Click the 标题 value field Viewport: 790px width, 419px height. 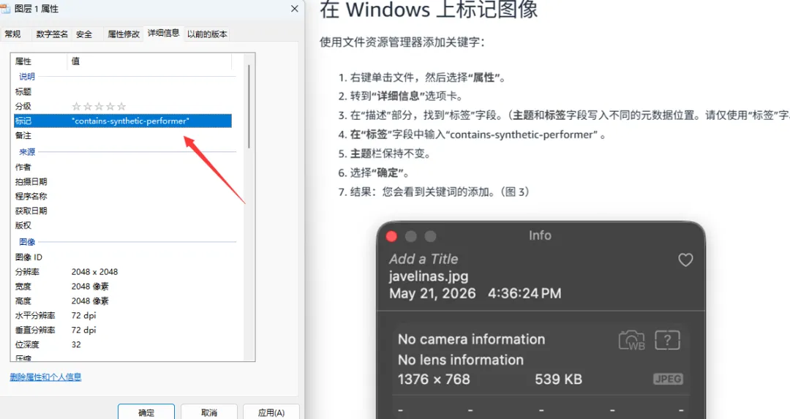(151, 91)
